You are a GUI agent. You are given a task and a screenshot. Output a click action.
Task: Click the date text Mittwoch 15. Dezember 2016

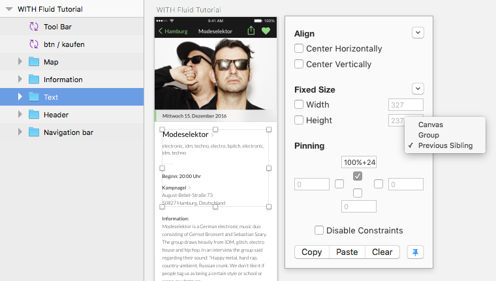point(194,116)
